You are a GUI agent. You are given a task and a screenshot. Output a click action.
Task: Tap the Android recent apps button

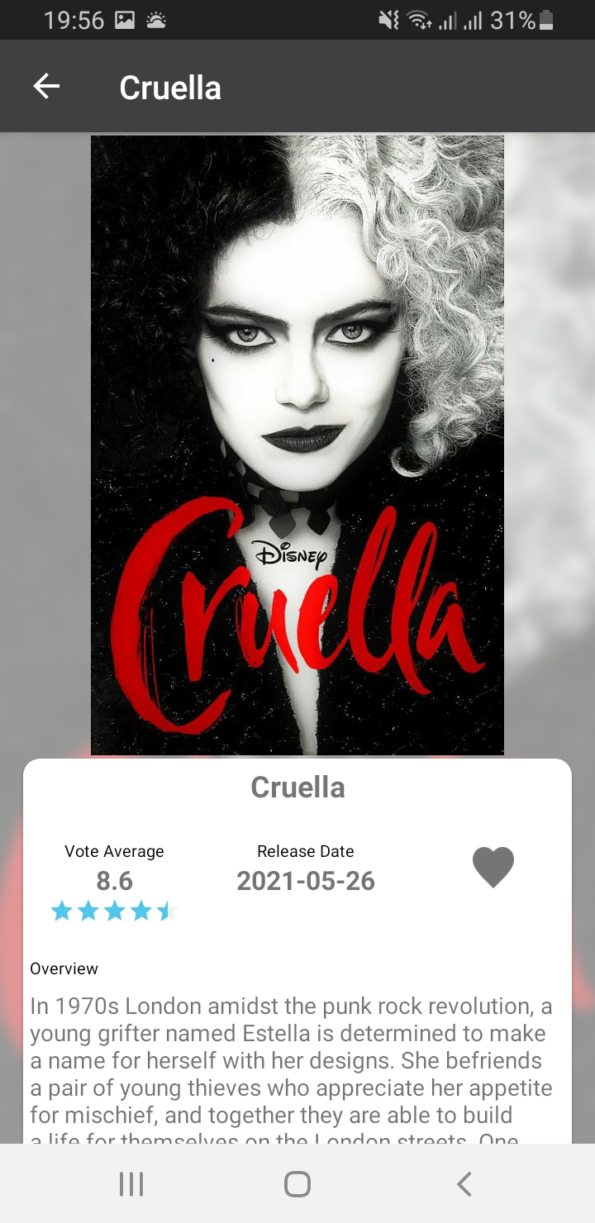tap(131, 1184)
